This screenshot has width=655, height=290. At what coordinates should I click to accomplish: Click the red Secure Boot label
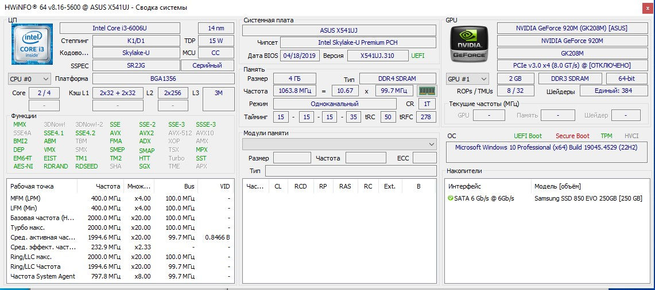click(572, 136)
